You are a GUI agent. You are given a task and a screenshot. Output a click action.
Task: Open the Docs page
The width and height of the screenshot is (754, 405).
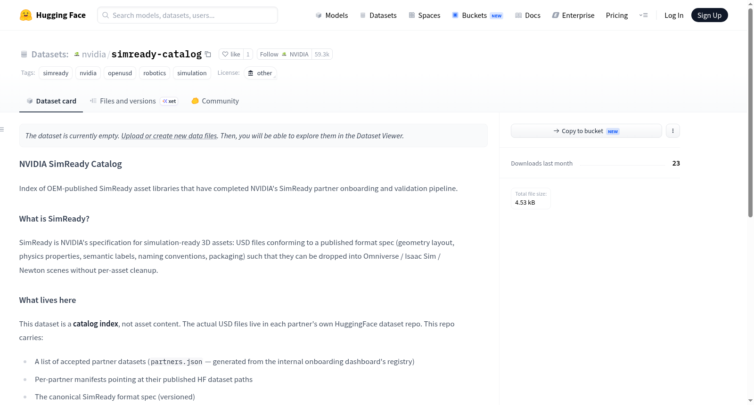pyautogui.click(x=528, y=15)
